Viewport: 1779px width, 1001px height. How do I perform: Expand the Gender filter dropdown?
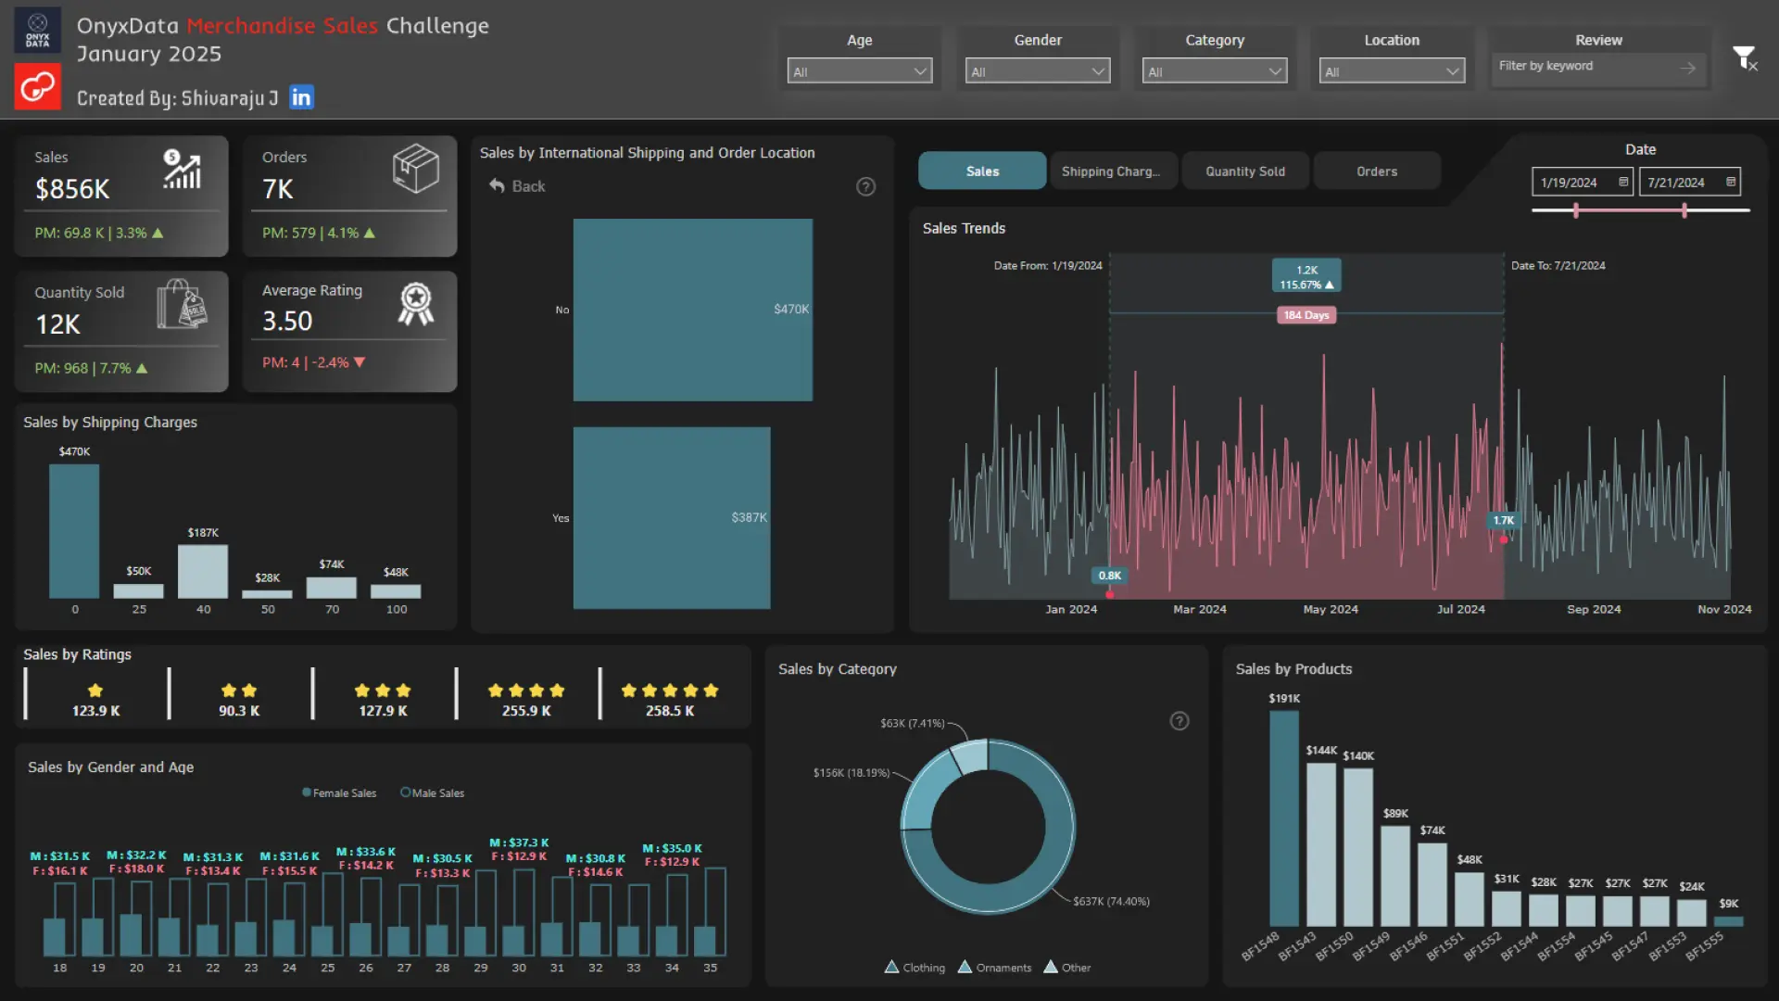point(1038,71)
